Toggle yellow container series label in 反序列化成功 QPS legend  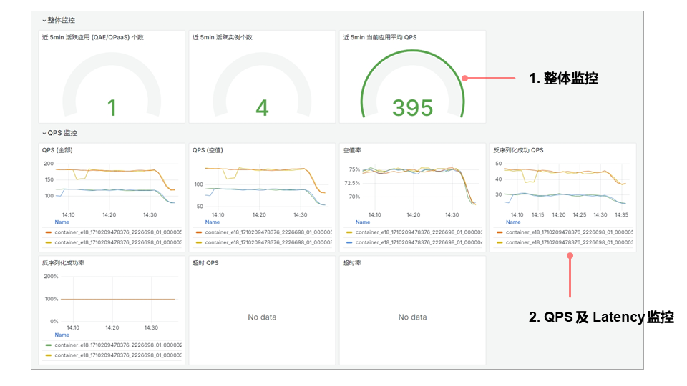click(x=565, y=242)
